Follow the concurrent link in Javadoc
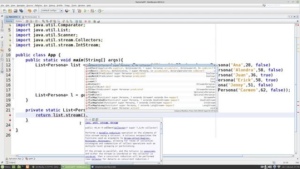The height and width of the screenshot is (169, 300). [x=149, y=151]
